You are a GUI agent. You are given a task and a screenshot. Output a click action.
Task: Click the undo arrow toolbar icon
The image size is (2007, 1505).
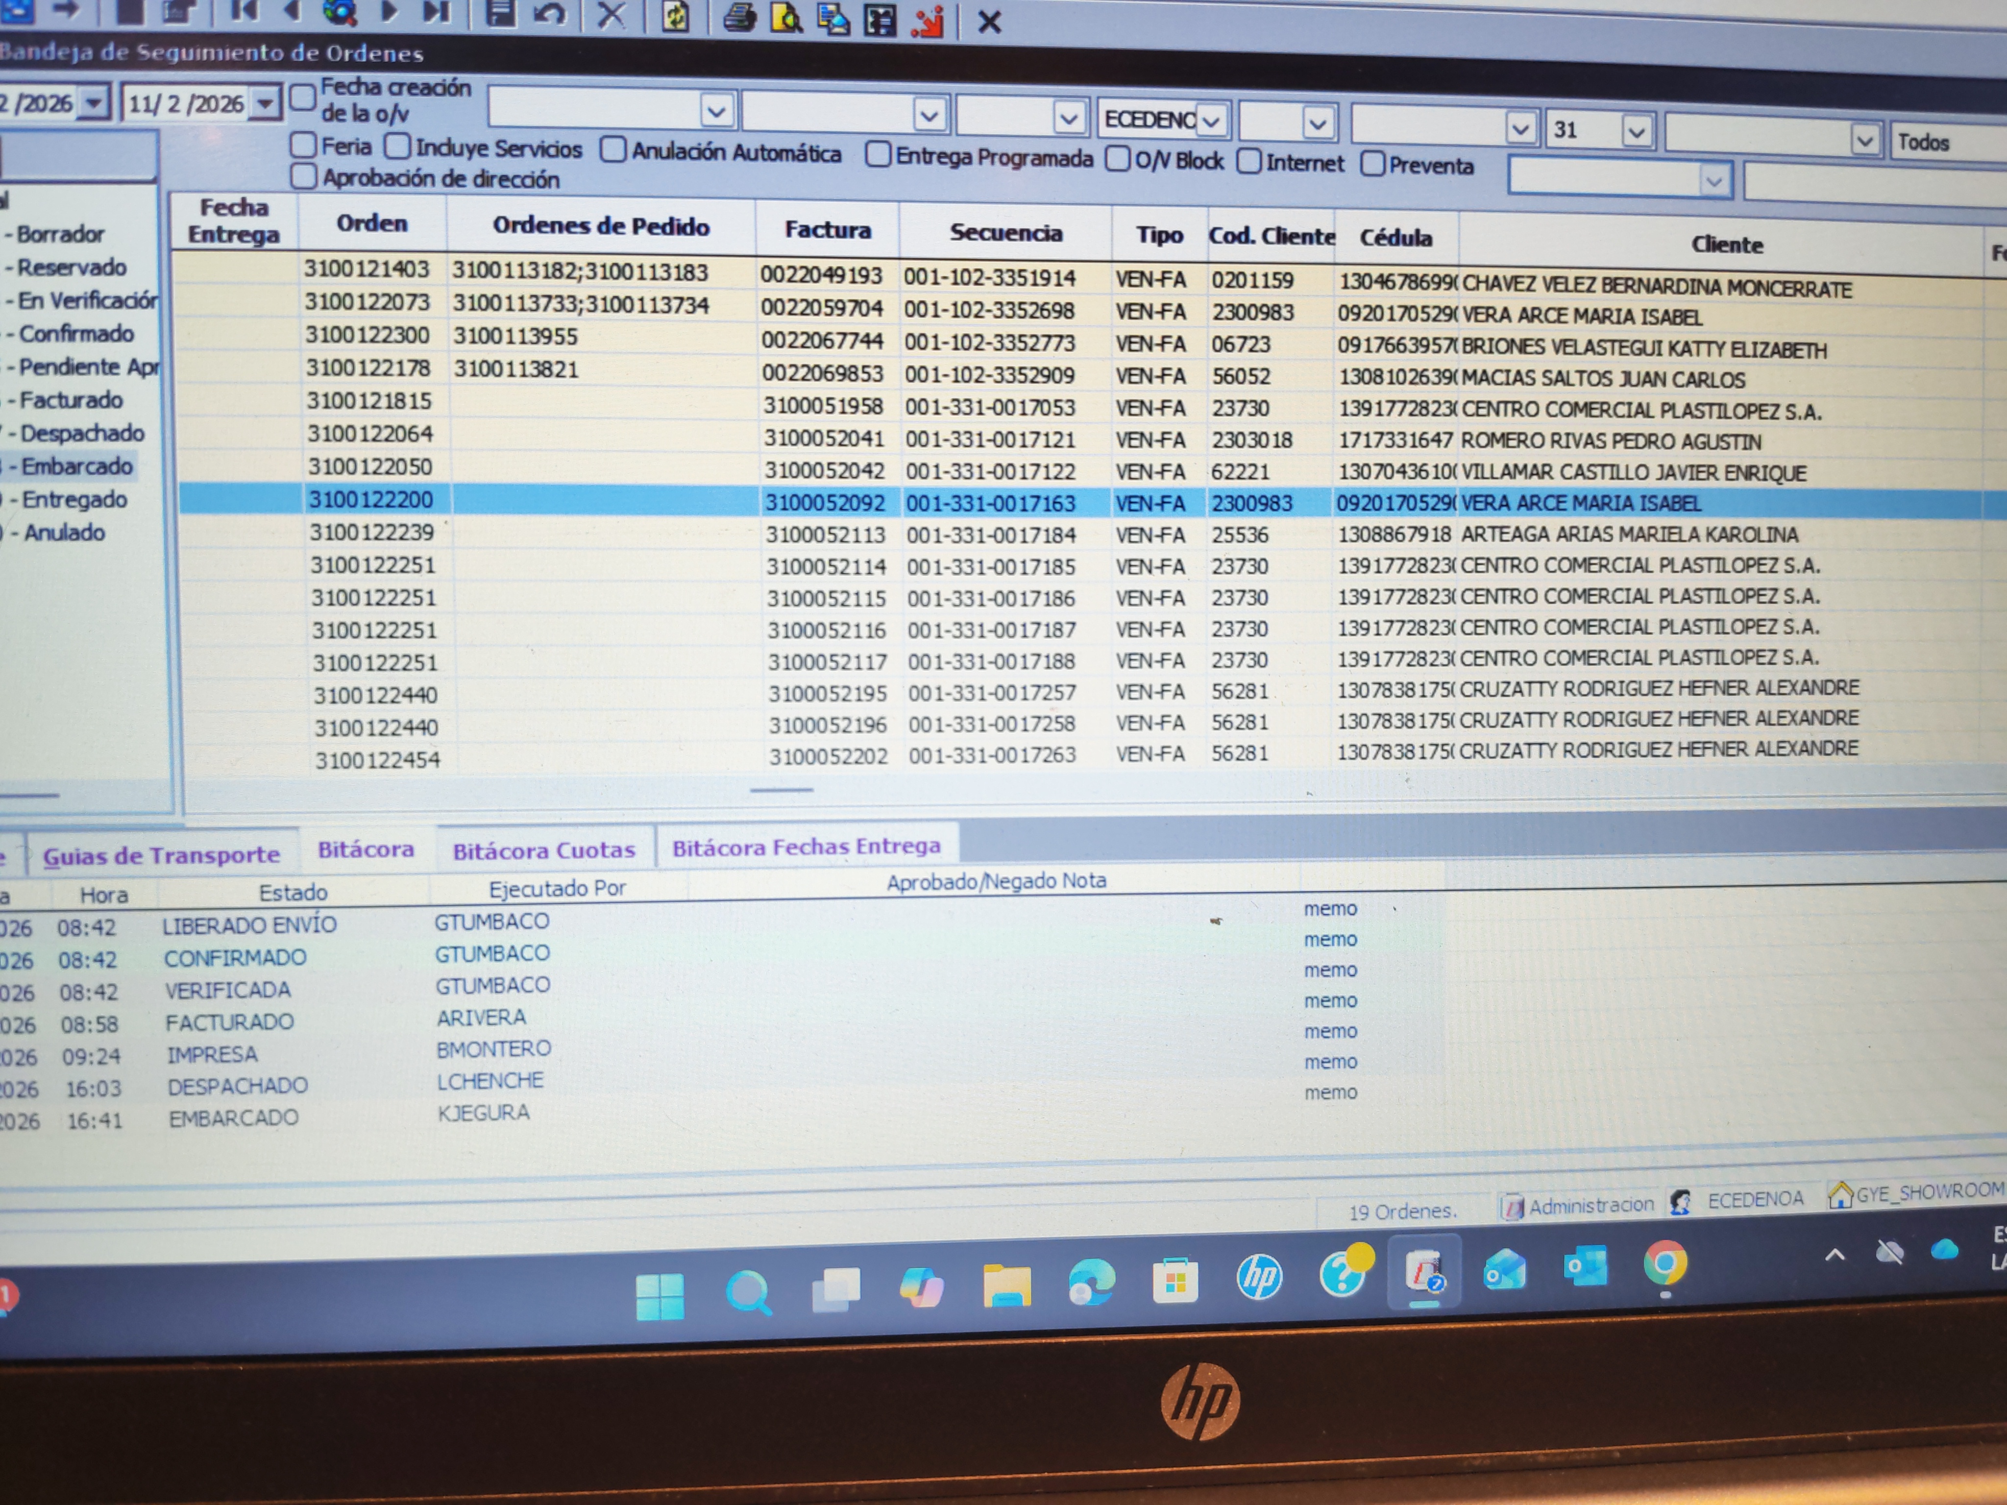click(x=549, y=15)
